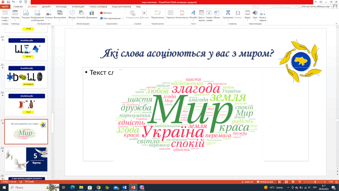
Task: Toggle the ЗАМЕТКИ notes pane
Action: [x=247, y=182]
